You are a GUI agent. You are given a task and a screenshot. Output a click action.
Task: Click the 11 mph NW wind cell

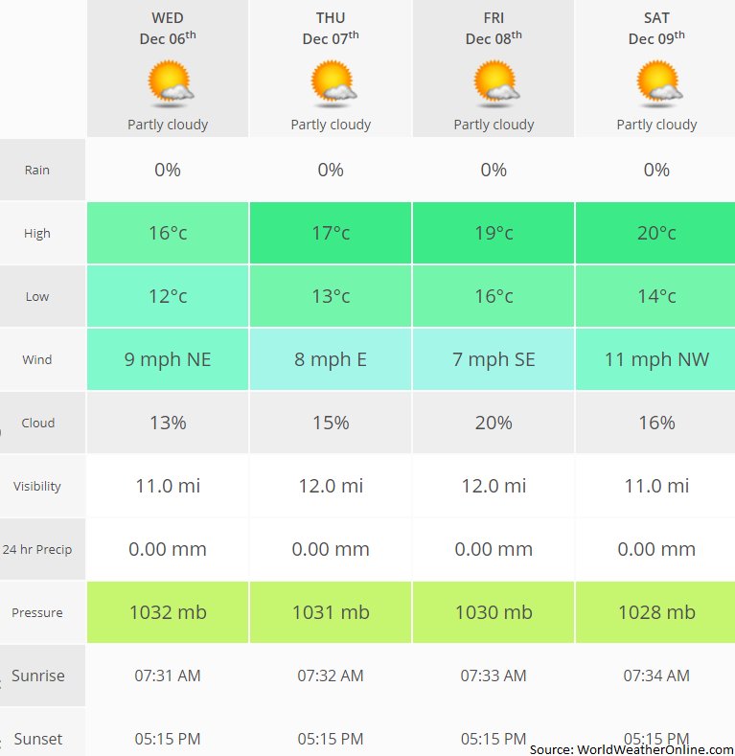(x=655, y=359)
